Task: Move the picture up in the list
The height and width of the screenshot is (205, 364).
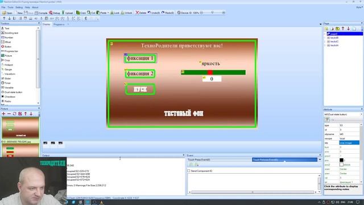Action: pos(26,114)
